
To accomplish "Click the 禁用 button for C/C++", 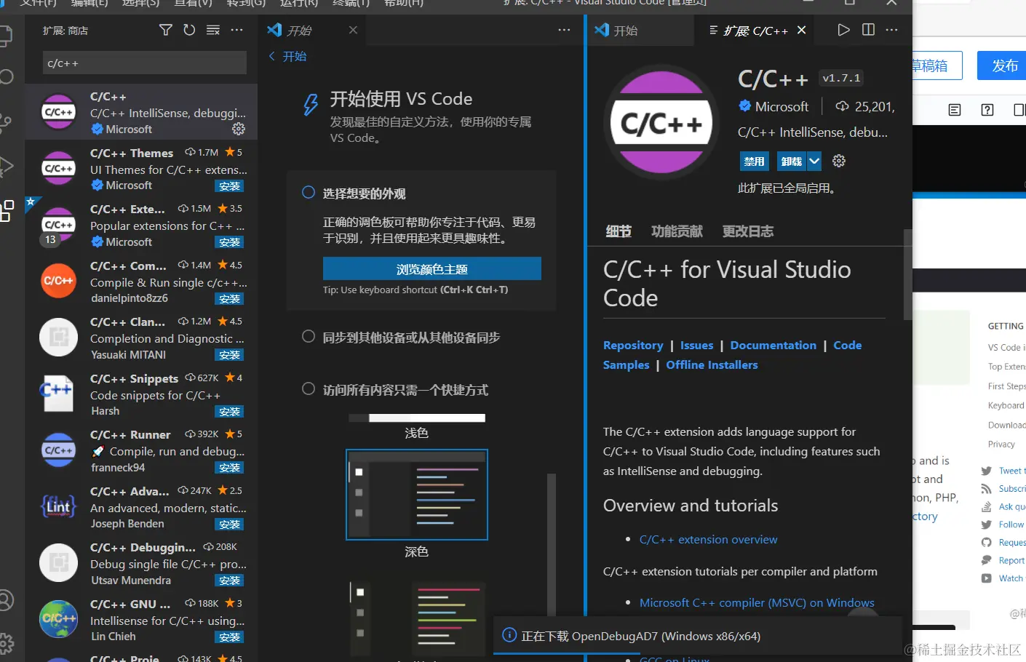I will pyautogui.click(x=754, y=161).
